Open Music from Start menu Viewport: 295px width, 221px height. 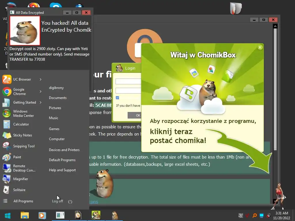coord(53,118)
